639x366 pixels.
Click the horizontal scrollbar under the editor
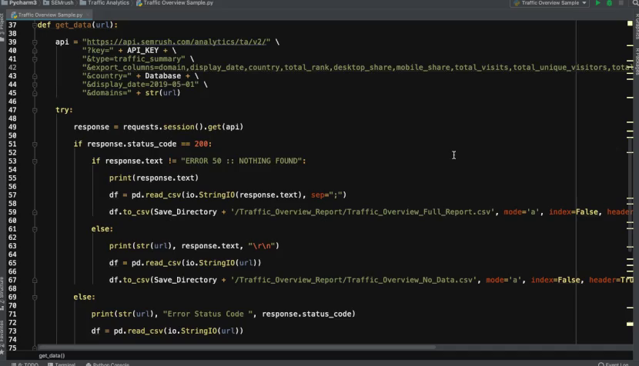pyautogui.click(x=308, y=348)
